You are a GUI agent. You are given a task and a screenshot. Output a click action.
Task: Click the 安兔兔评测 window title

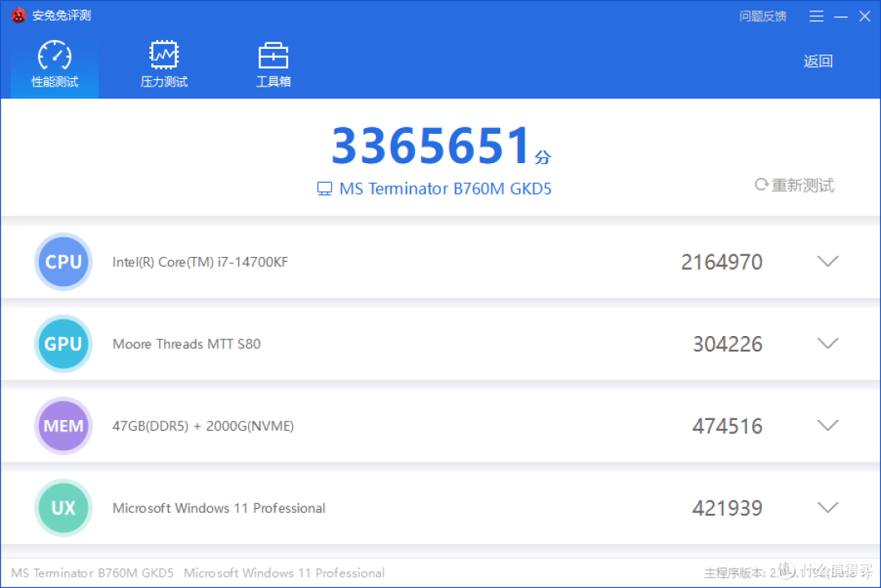pyautogui.click(x=61, y=15)
